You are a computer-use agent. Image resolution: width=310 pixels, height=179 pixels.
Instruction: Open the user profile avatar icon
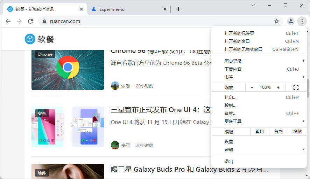click(291, 21)
